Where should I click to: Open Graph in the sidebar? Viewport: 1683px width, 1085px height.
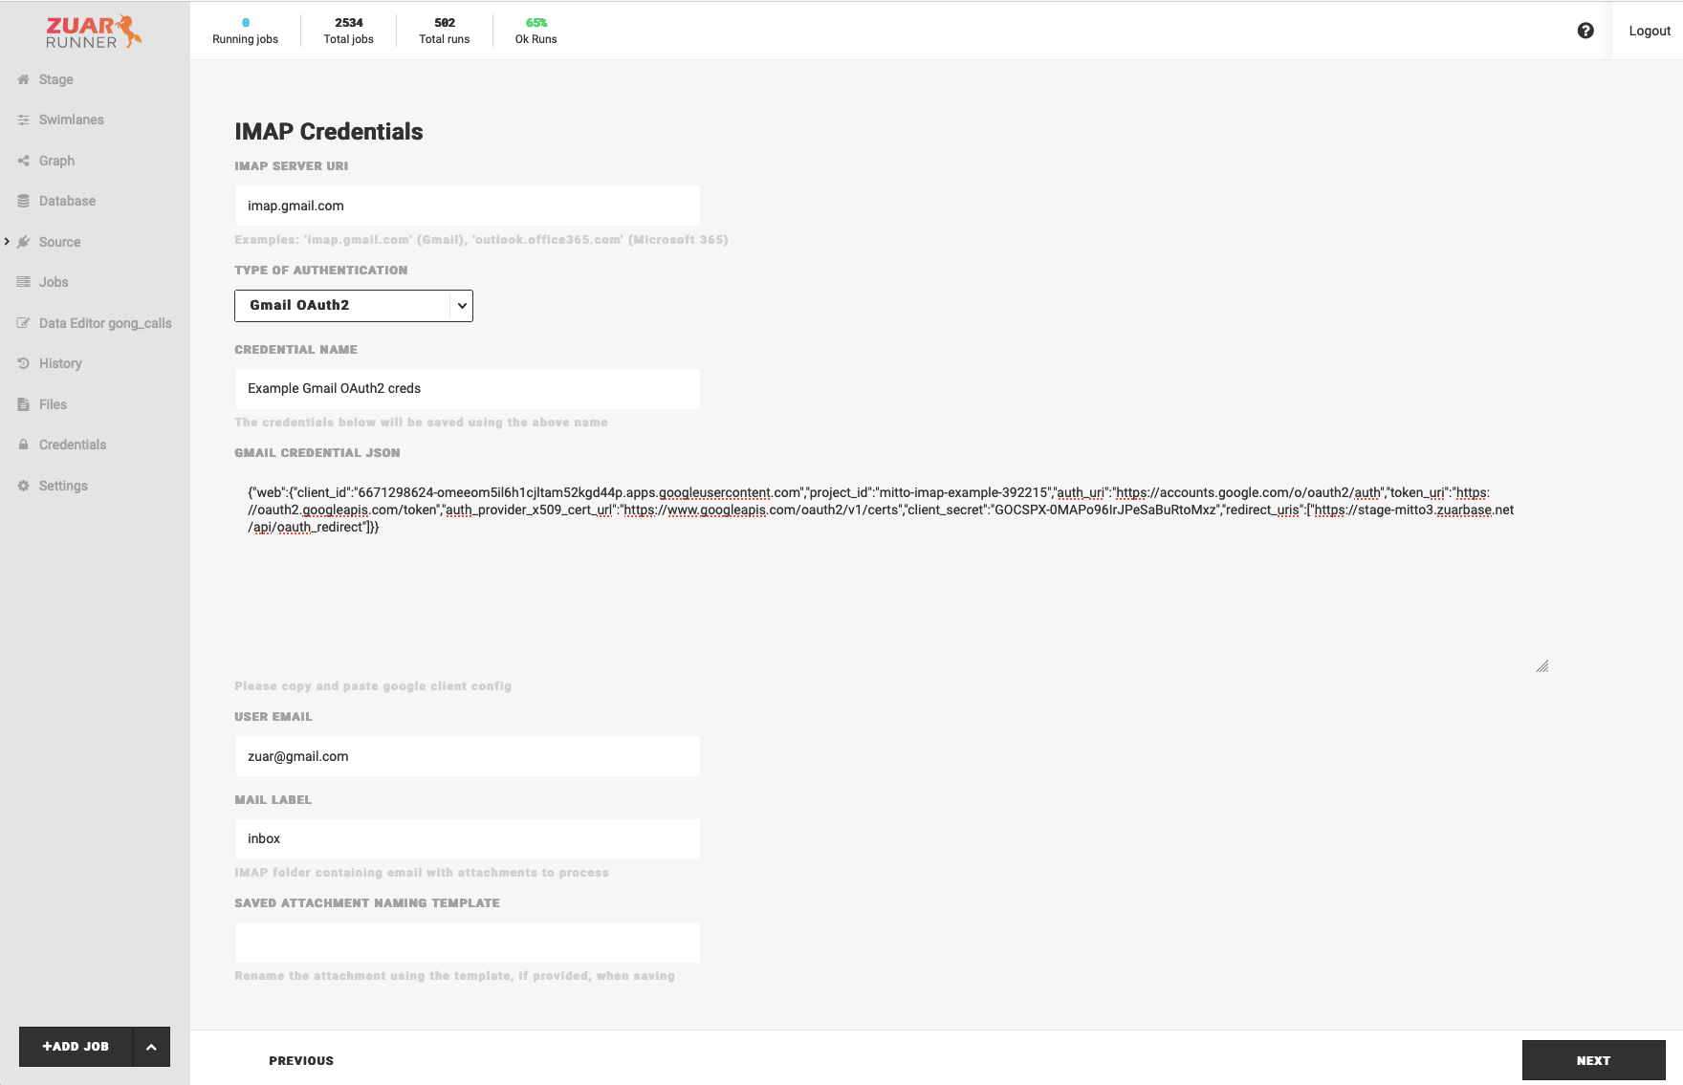click(56, 161)
